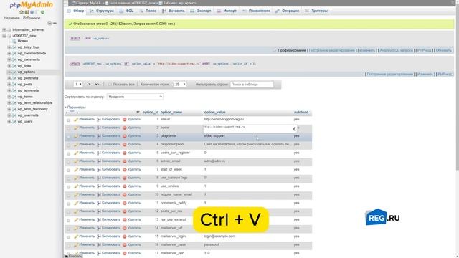Open the page number dropdown
Image resolution: width=459 pixels, height=258 pixels.
(x=78, y=85)
